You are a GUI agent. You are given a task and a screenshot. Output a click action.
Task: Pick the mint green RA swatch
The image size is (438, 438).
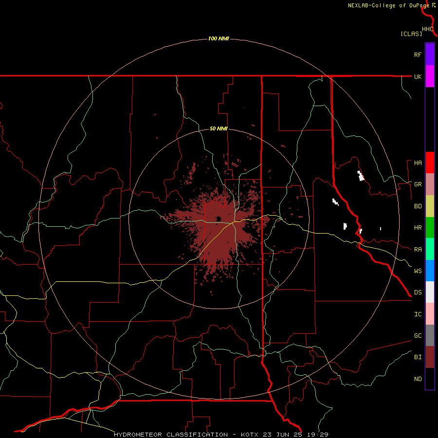430,249
